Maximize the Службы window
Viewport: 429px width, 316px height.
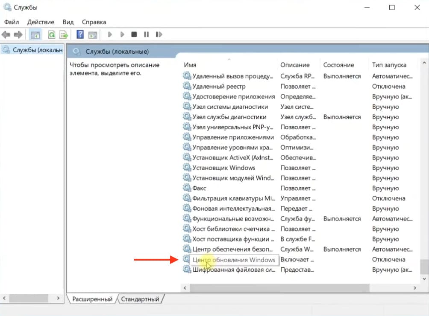coord(392,8)
